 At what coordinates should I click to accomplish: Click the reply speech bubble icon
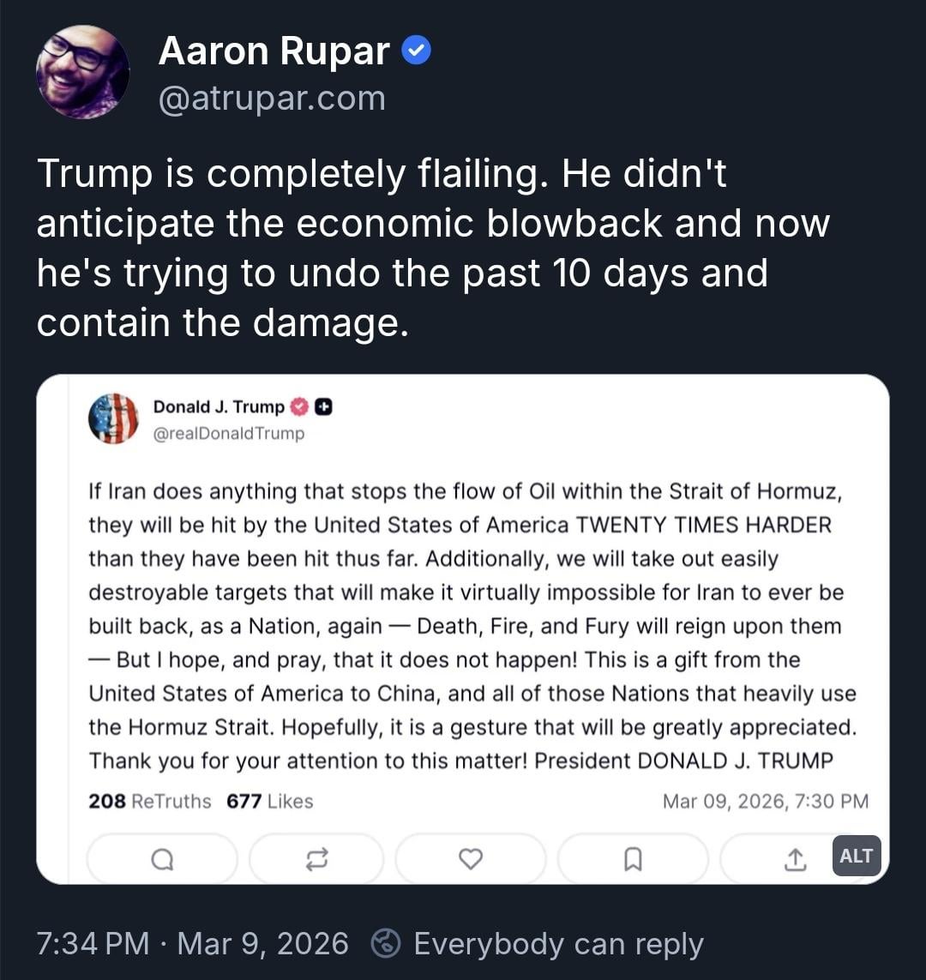point(162,857)
